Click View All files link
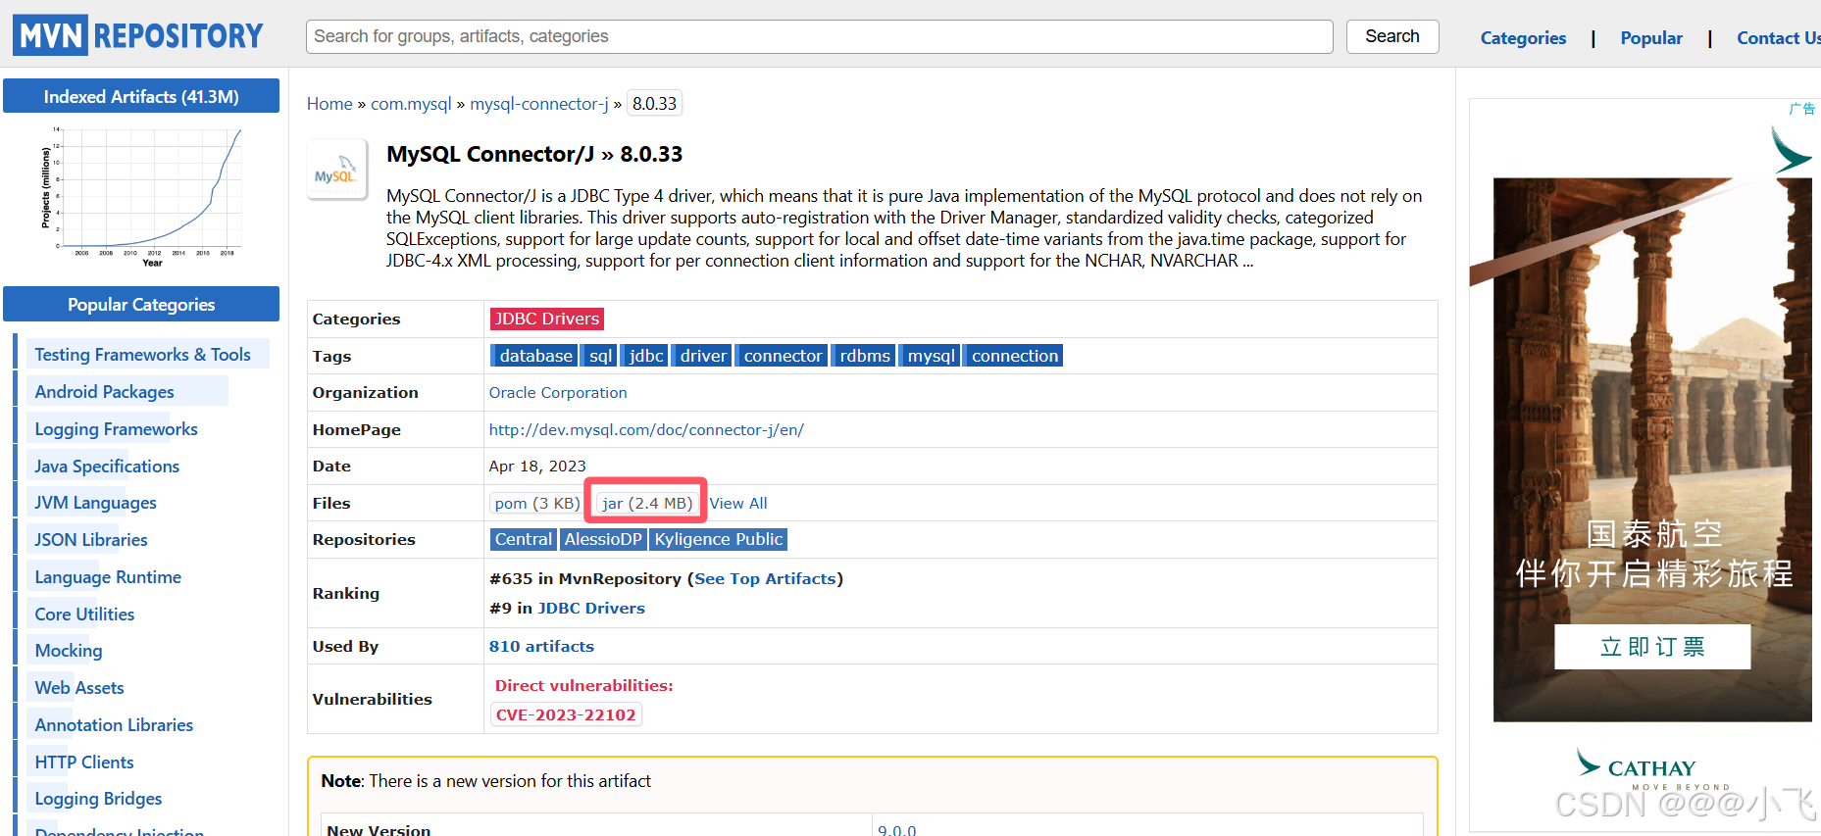 tap(738, 503)
